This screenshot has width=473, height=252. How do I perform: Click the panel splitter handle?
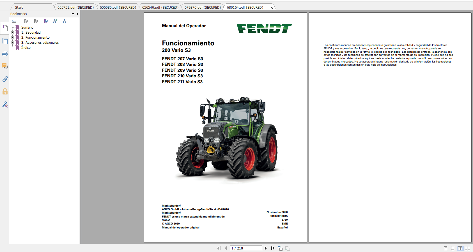tap(81, 117)
